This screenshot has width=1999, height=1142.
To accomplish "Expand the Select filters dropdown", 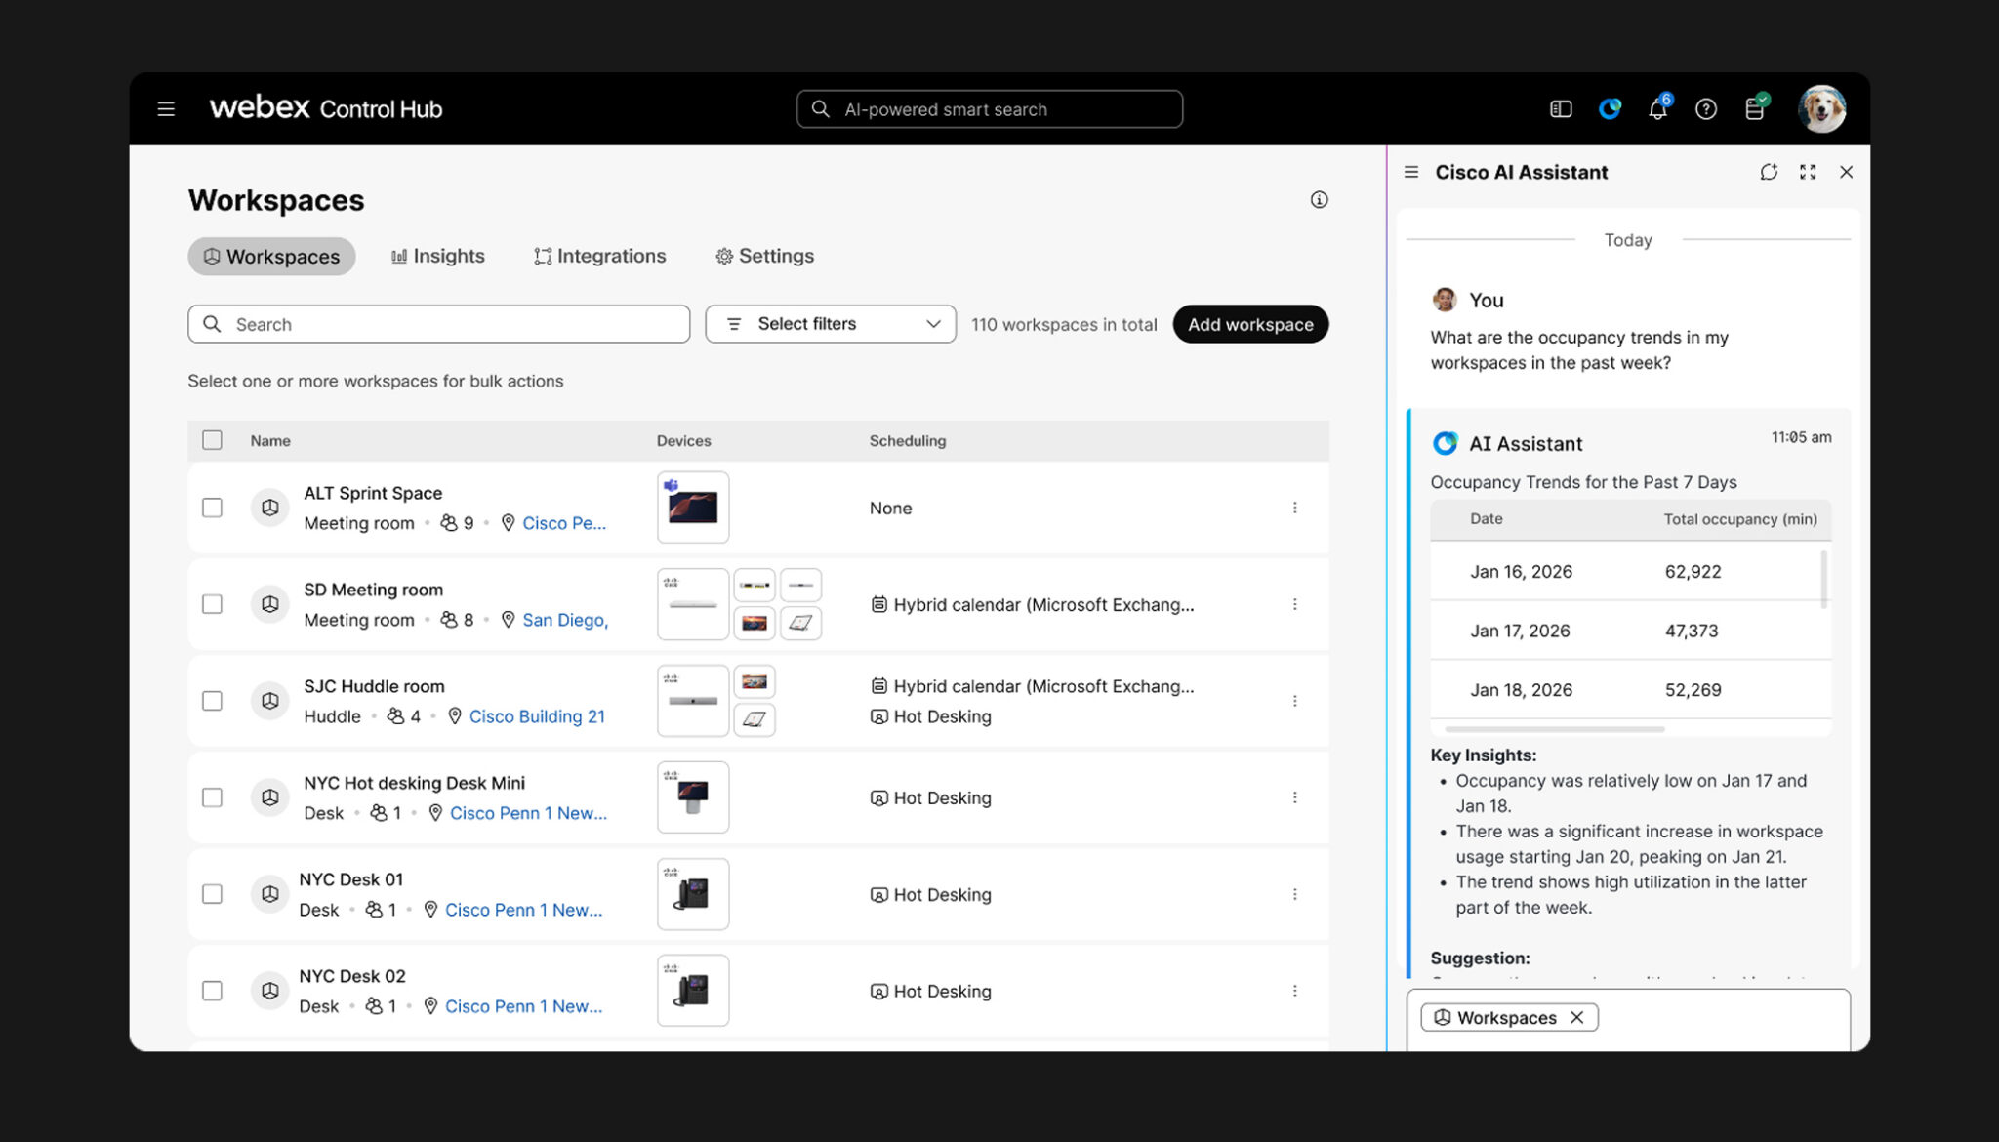I will coord(831,324).
